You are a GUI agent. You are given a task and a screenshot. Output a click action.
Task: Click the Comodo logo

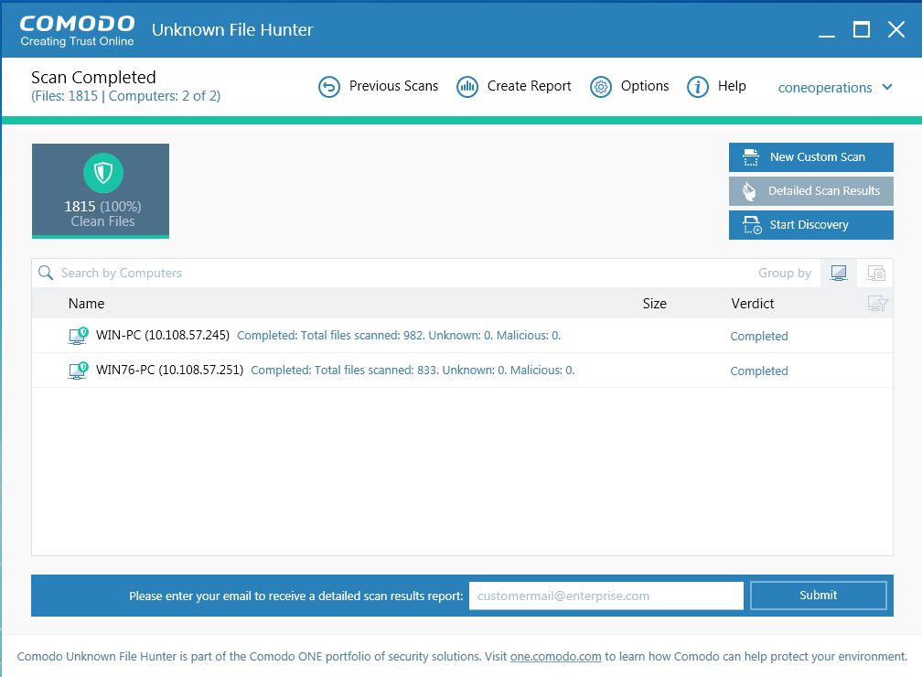77,30
